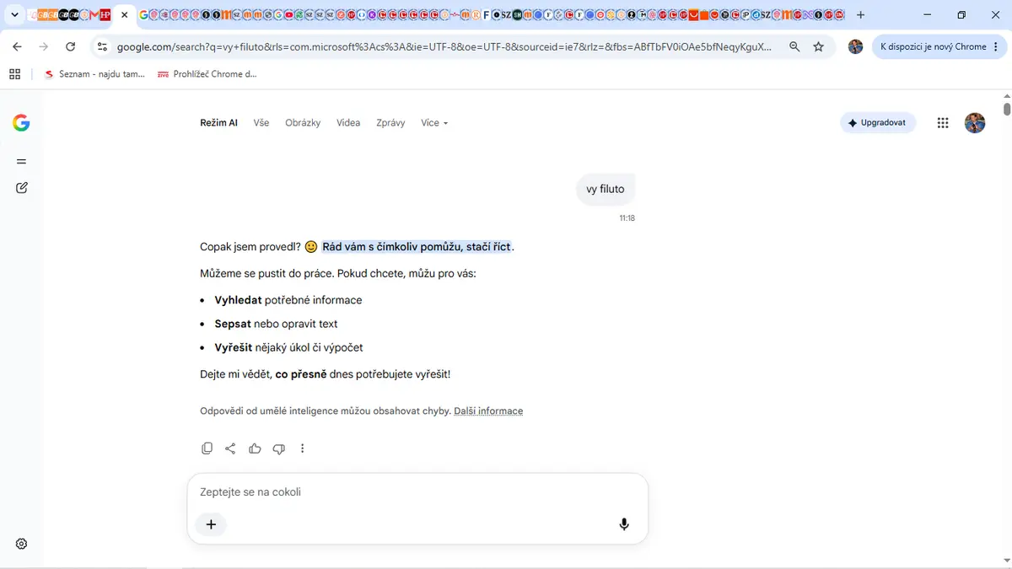Image resolution: width=1012 pixels, height=569 pixels.
Task: Click the Zeptejte se na cokoli field
Action: [x=417, y=492]
